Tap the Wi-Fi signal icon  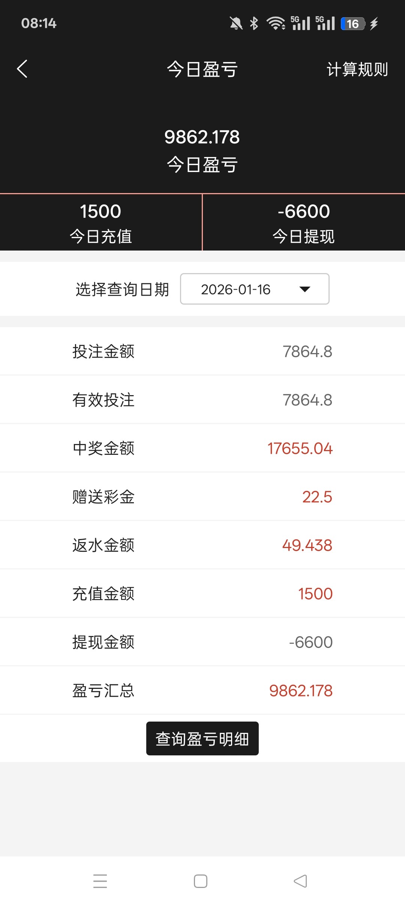tap(276, 24)
